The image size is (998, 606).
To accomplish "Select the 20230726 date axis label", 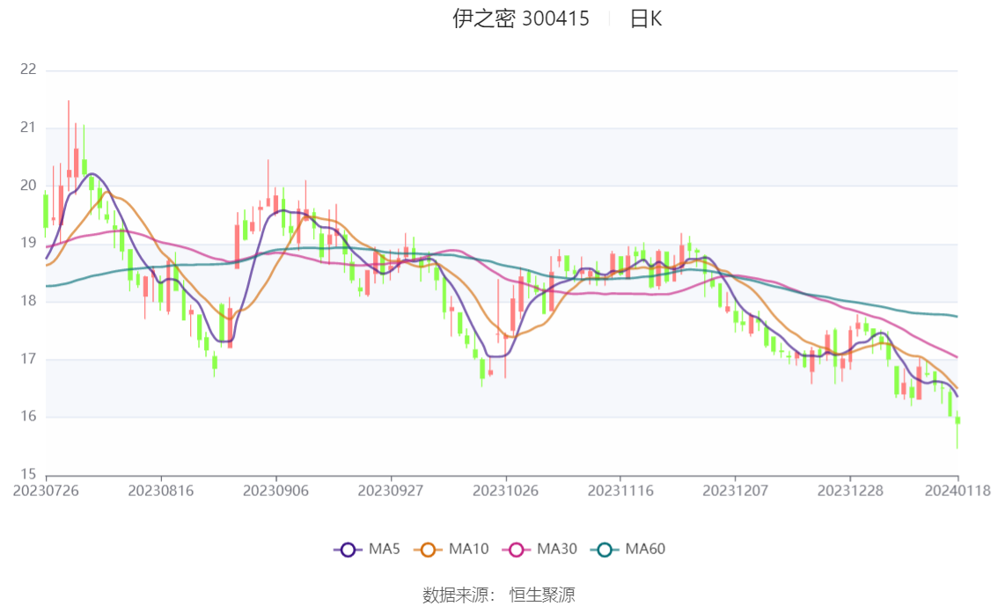I will tap(46, 491).
